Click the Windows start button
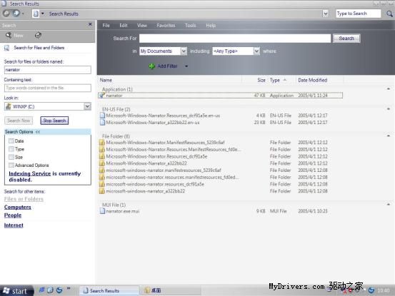This screenshot has height=296, width=395. [16, 291]
